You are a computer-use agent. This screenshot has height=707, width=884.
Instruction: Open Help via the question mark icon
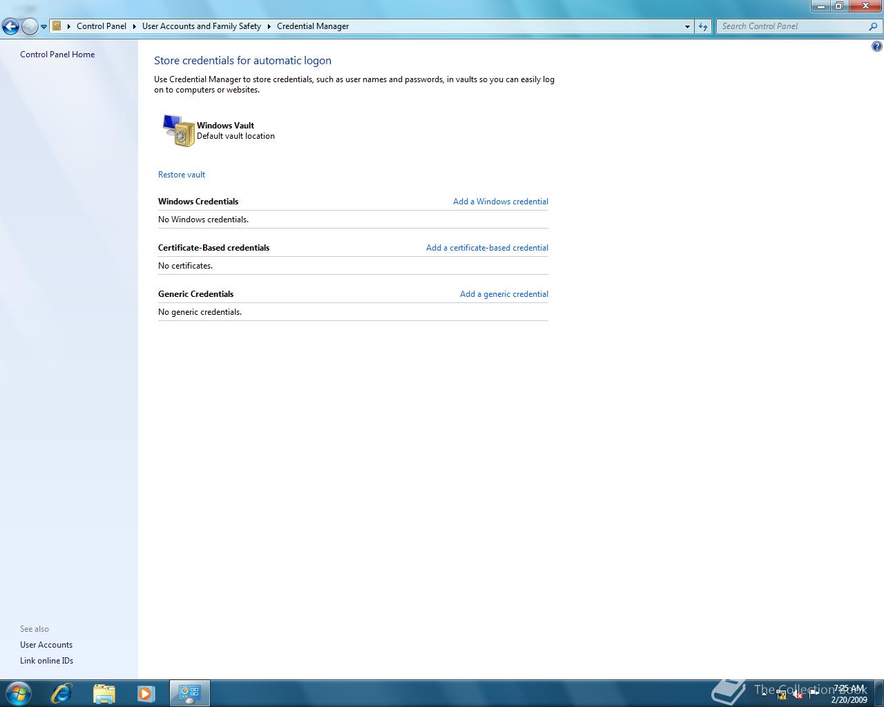[876, 47]
